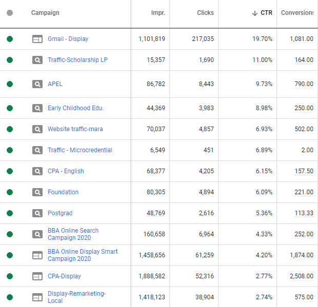
Task: Open the Website traffic-mara campaign link
Action: click(75, 129)
